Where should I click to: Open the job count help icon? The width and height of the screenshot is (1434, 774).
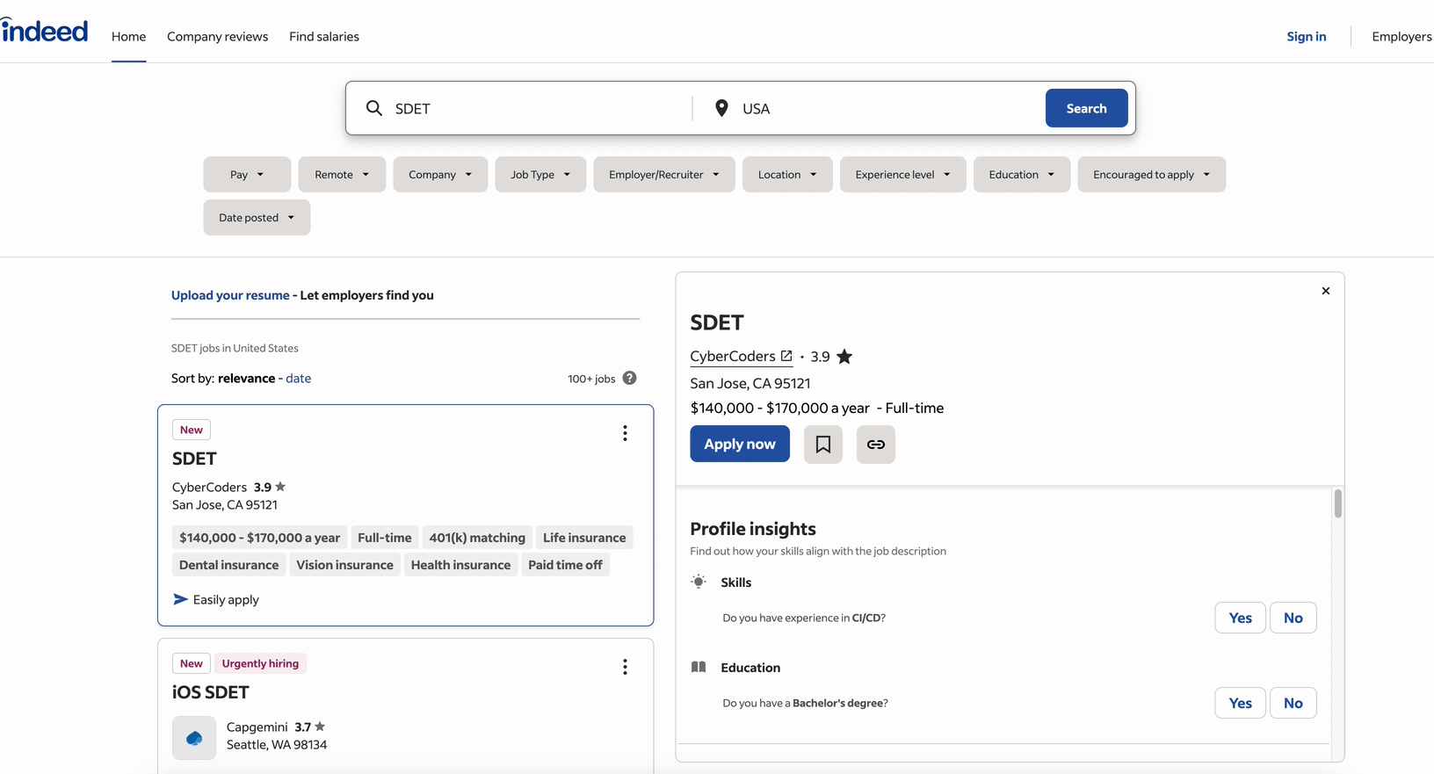click(629, 378)
